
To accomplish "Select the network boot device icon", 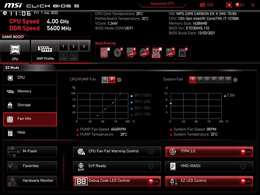I will [x=182, y=53].
